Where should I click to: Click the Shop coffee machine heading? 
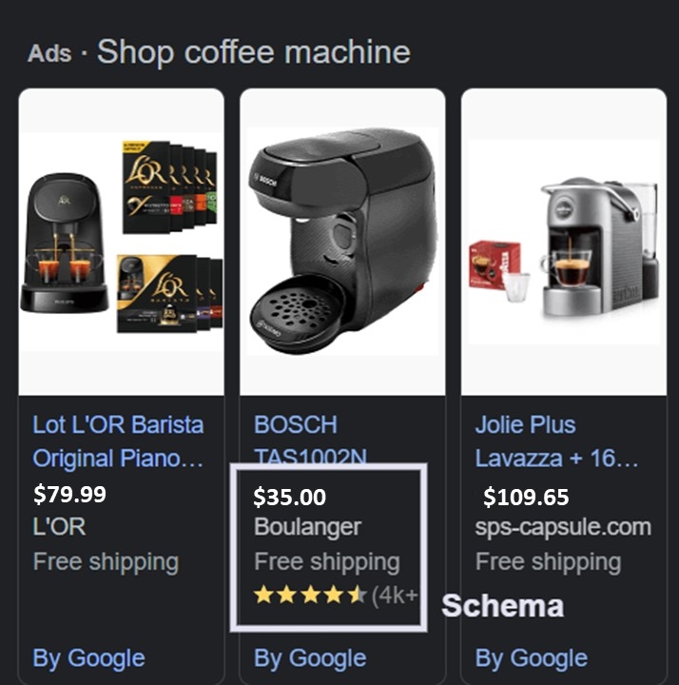(x=254, y=52)
